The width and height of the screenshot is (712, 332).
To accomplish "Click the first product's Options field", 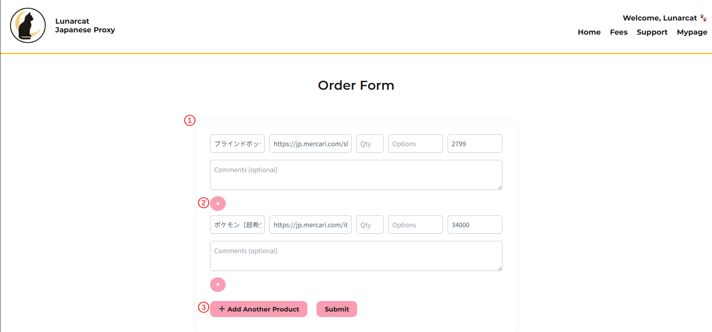I will 416,143.
